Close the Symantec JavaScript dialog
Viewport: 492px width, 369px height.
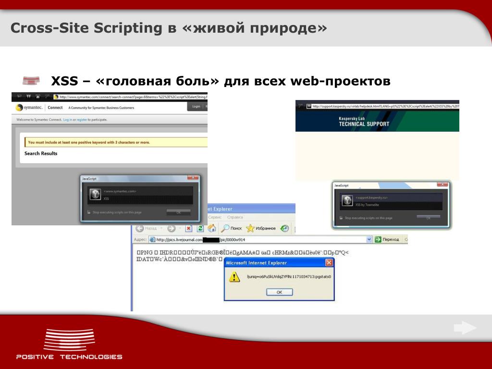point(193,178)
